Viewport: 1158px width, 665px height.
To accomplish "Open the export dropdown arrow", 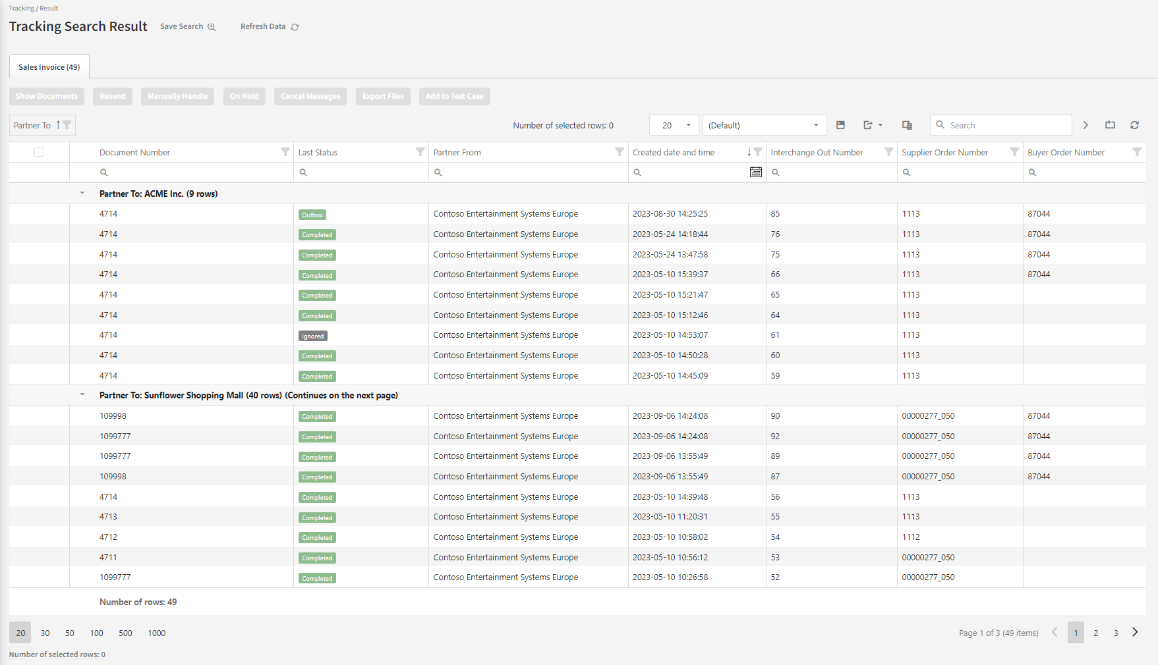I will point(881,125).
